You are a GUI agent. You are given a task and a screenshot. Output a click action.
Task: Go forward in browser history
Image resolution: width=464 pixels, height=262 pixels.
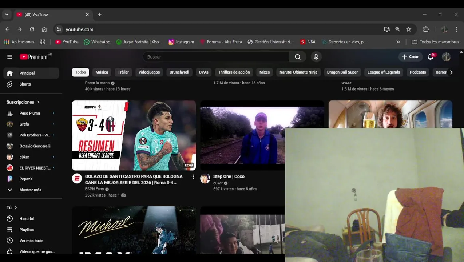coord(20,29)
